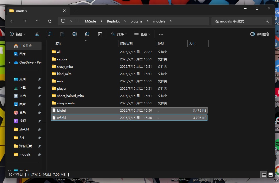Open the 查看 view dropdown
Screen dimensions: 279x183
(142, 34)
